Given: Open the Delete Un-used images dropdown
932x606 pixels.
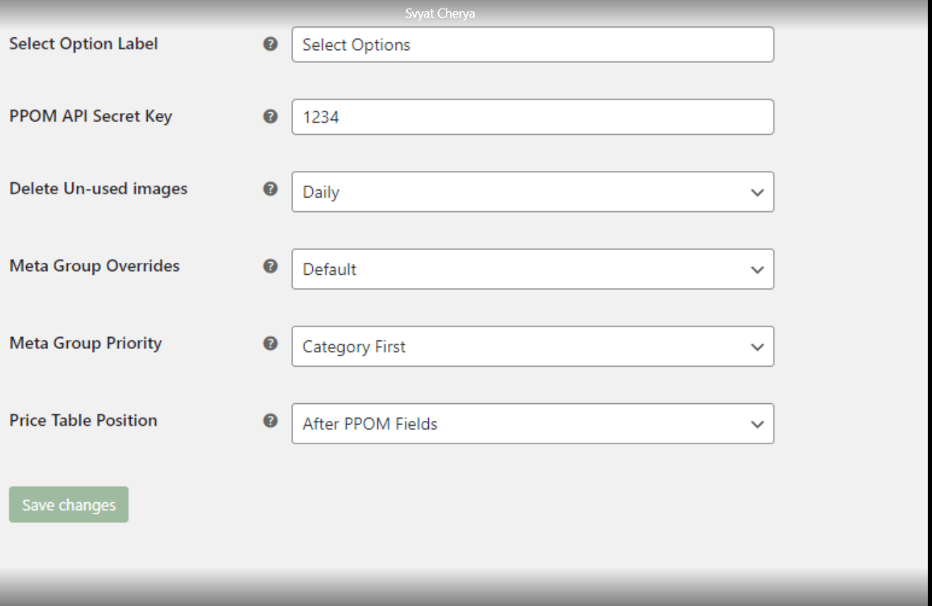Looking at the screenshot, I should coord(532,191).
